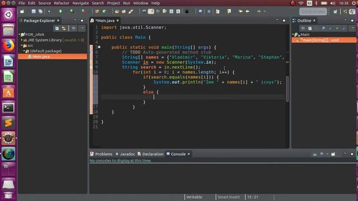This screenshot has width=358, height=201.
Task: Click 'names' variable on line 7
Action: [152, 57]
